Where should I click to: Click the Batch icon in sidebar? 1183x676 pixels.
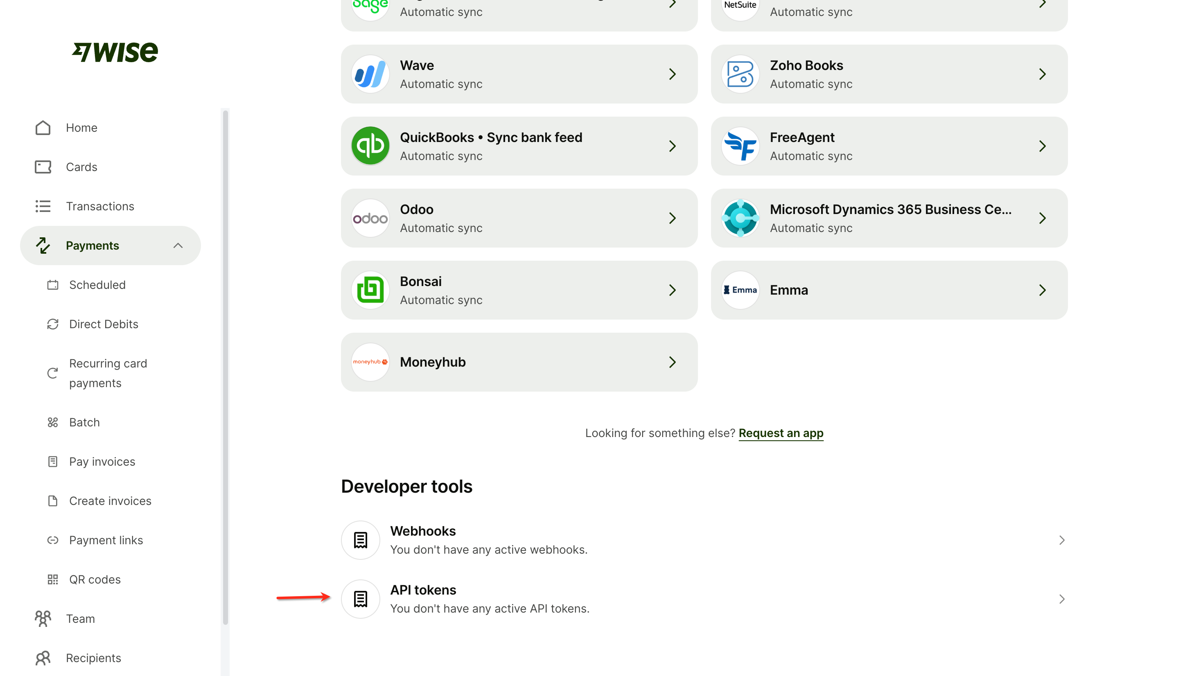coord(53,422)
